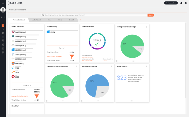Click the McAfee shield icon beside 34498

13,32
